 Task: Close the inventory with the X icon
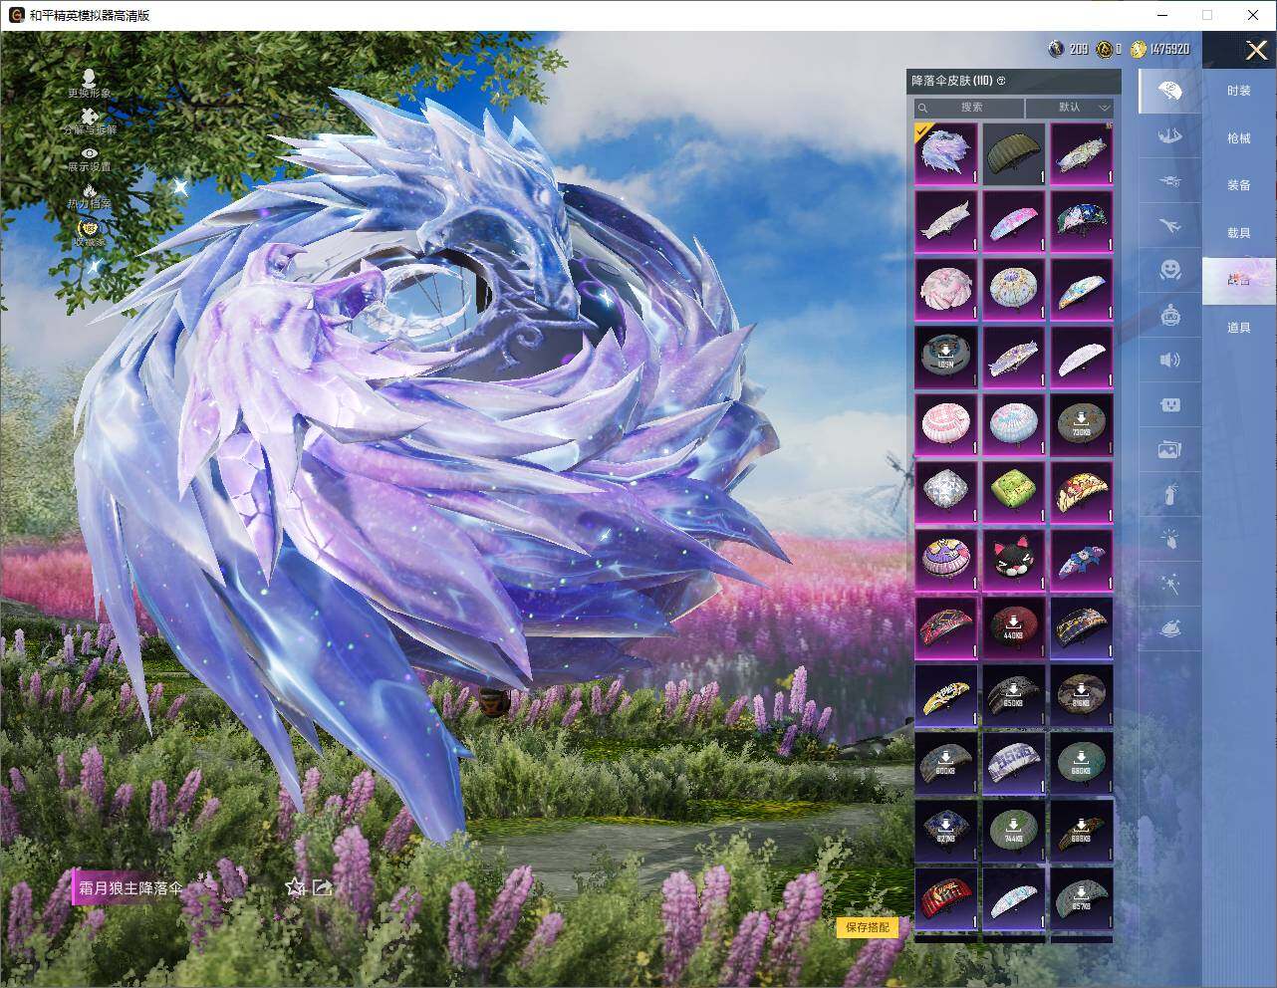click(x=1256, y=50)
